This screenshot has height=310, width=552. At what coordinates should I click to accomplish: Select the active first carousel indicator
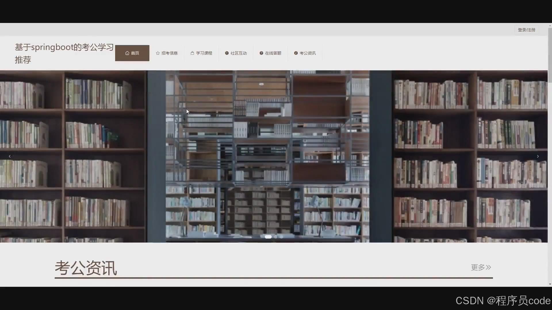pos(268,237)
